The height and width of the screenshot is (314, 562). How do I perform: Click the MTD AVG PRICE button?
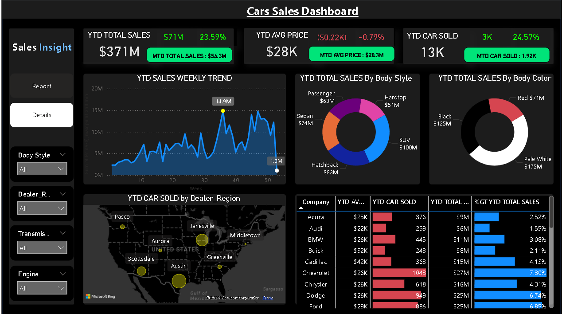pyautogui.click(x=351, y=54)
